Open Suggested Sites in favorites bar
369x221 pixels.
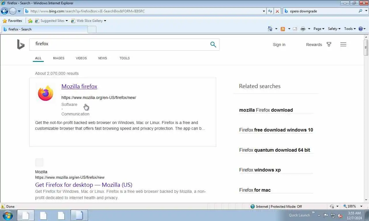(51, 21)
